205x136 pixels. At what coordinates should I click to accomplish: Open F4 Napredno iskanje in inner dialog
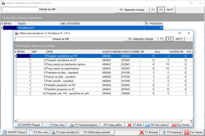141,39
